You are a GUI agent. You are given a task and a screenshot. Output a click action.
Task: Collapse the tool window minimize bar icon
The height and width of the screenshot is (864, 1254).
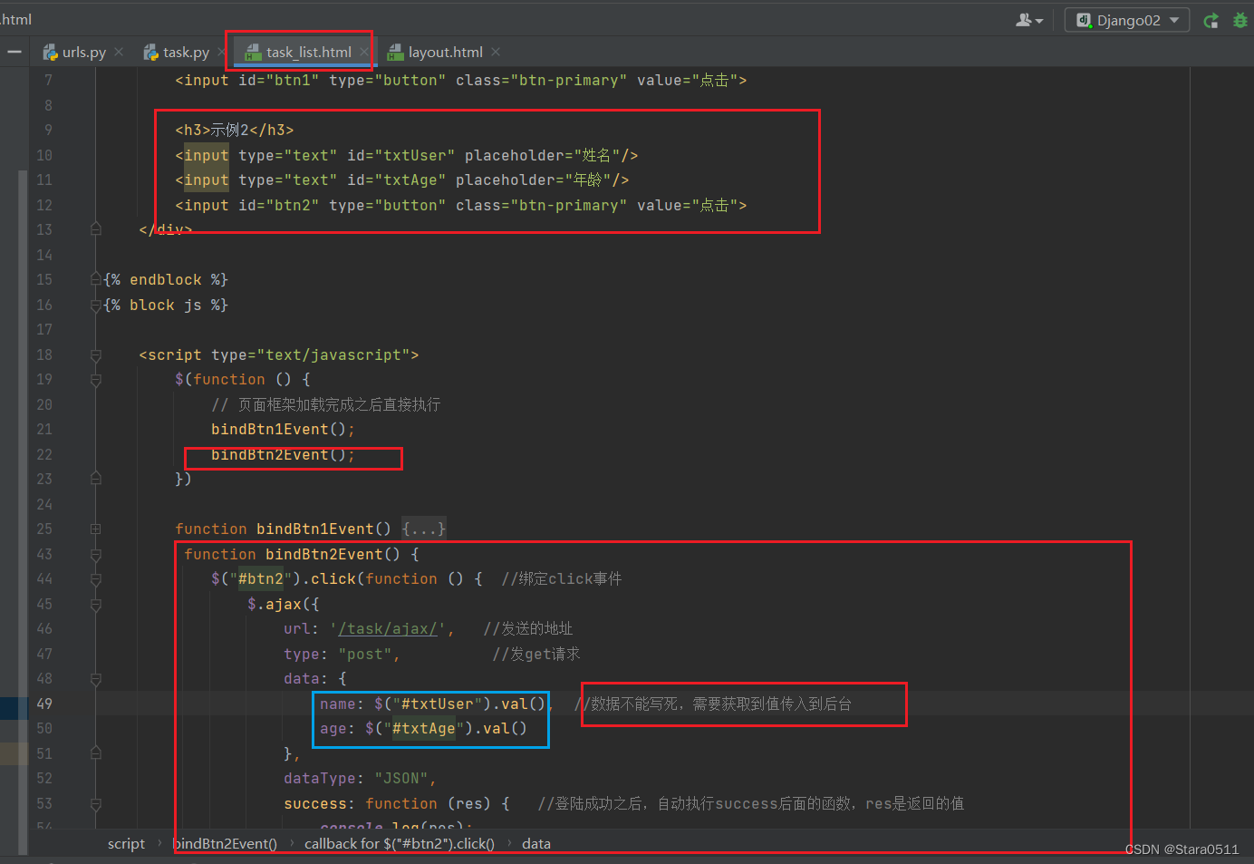[x=14, y=53]
